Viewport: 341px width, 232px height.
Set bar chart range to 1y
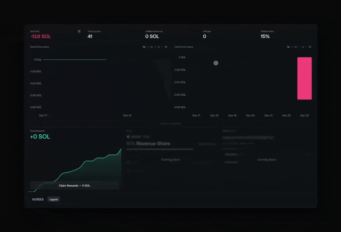[303, 47]
